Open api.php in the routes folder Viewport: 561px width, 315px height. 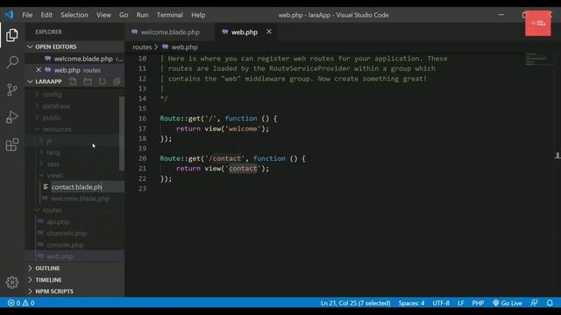58,221
